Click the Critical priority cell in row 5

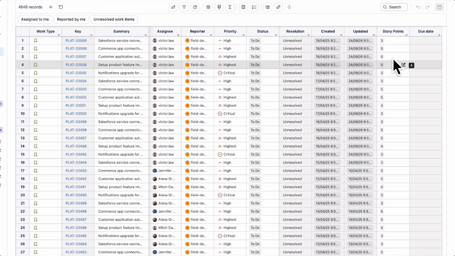pos(230,73)
